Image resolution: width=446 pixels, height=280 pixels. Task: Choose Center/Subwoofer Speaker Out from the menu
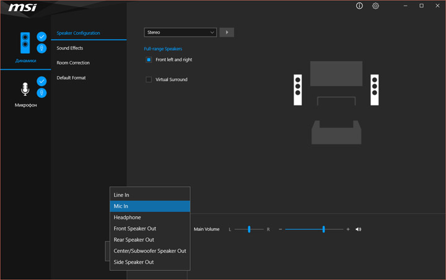[x=150, y=251]
